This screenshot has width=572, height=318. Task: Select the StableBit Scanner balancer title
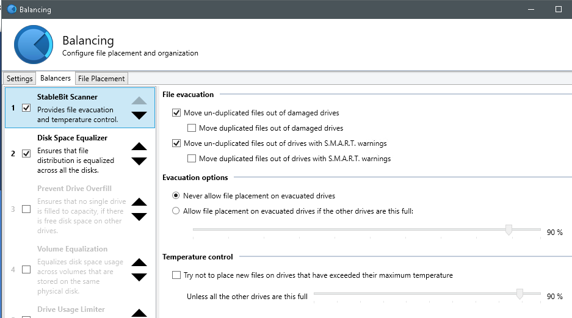click(x=68, y=97)
